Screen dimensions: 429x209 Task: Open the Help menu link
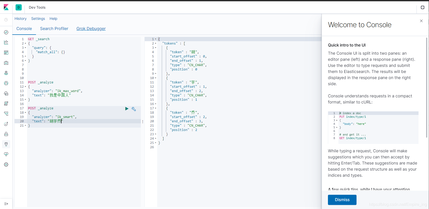(53, 19)
